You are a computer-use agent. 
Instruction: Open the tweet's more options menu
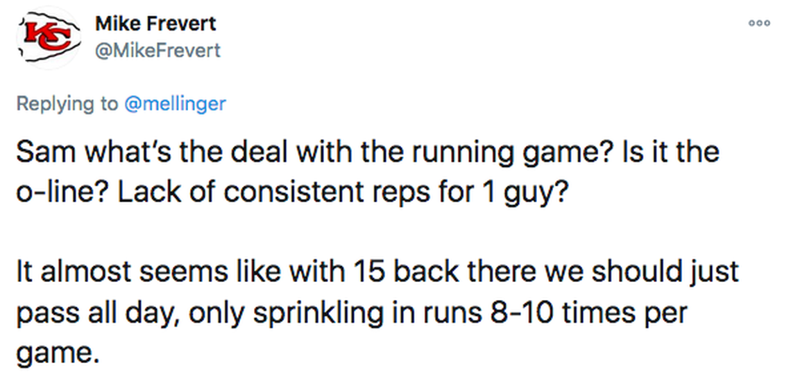point(759,22)
